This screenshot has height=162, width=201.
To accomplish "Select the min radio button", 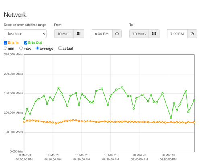I will tap(6, 48).
